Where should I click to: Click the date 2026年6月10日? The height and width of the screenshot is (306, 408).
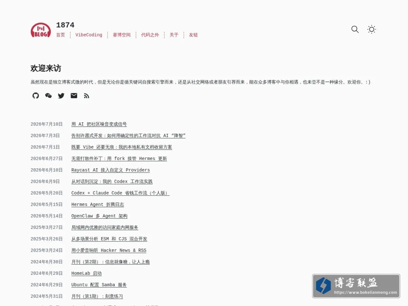47,170
